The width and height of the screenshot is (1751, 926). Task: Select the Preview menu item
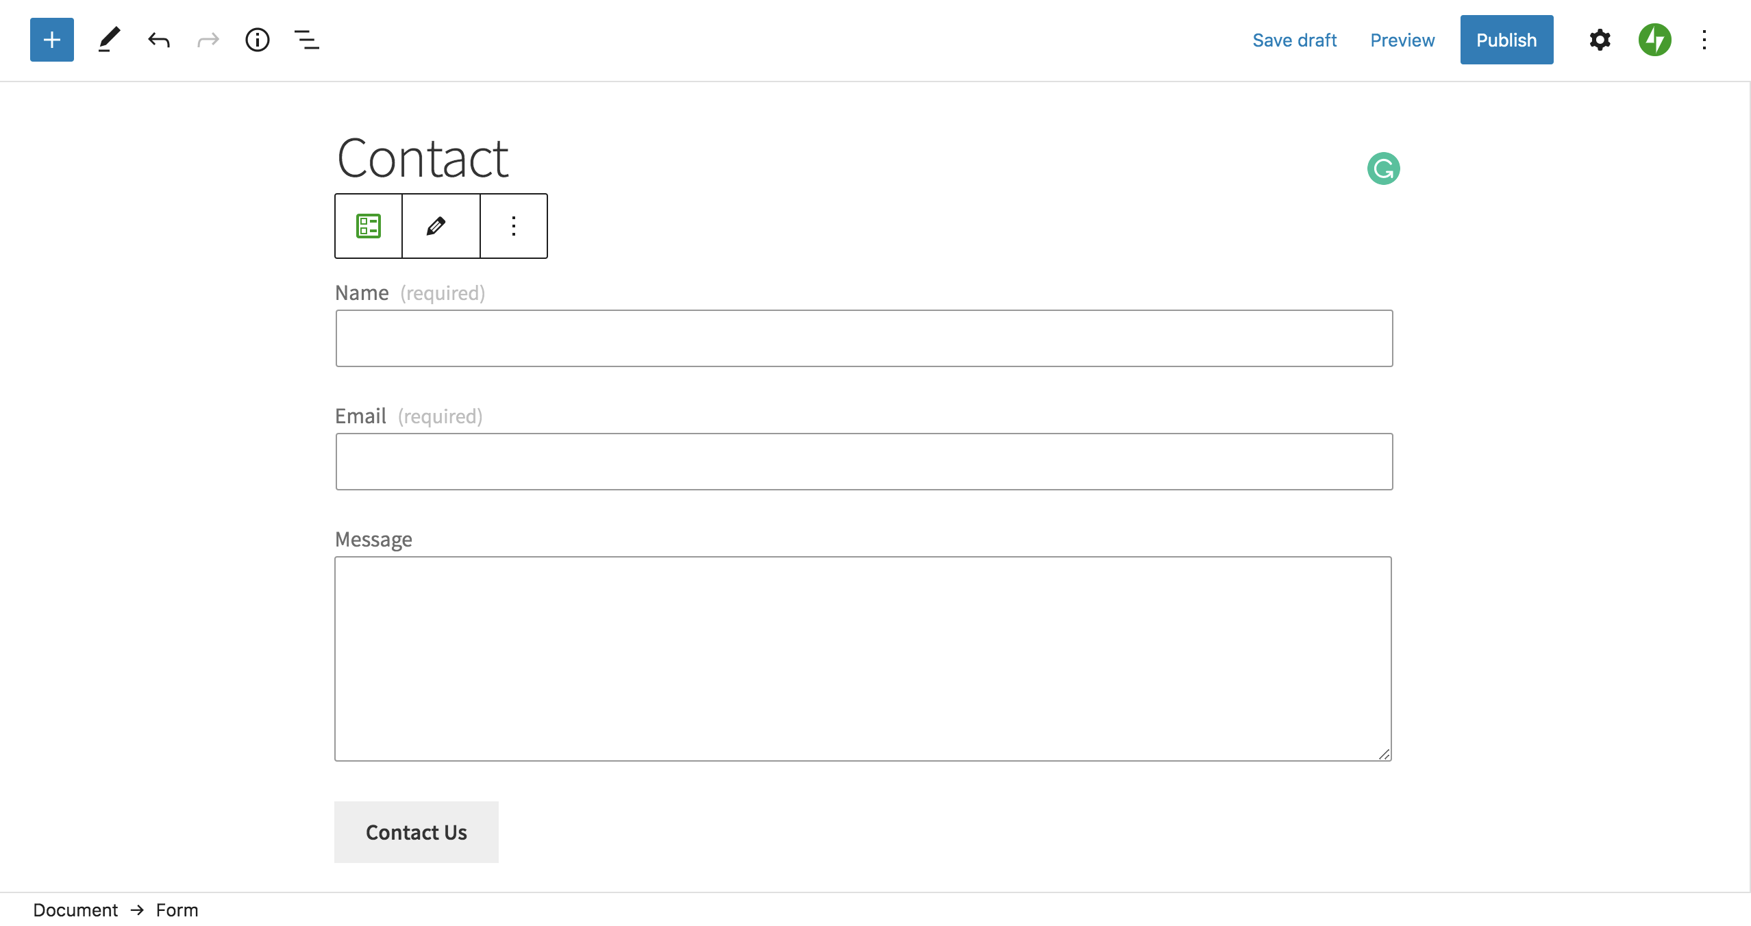pos(1401,39)
